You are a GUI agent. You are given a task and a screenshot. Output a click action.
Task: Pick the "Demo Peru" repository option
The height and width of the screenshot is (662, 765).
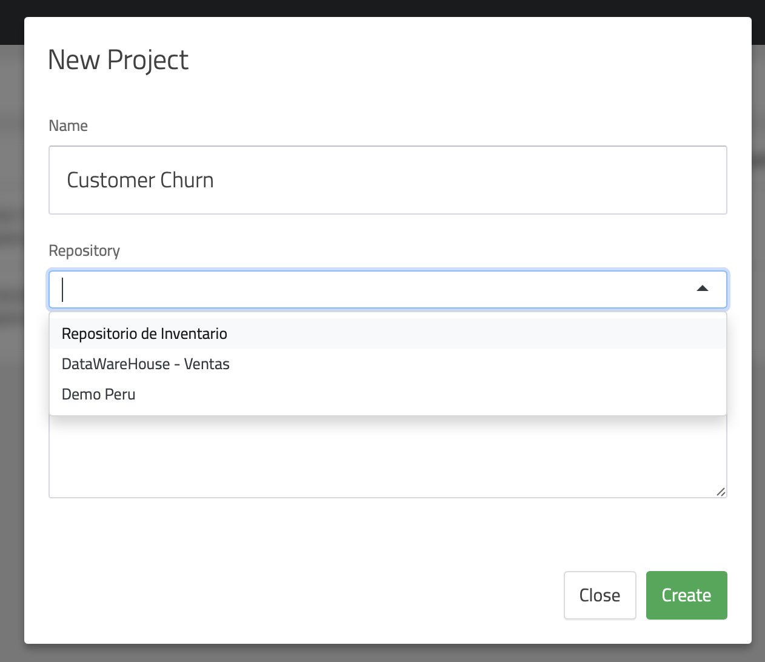(x=99, y=394)
